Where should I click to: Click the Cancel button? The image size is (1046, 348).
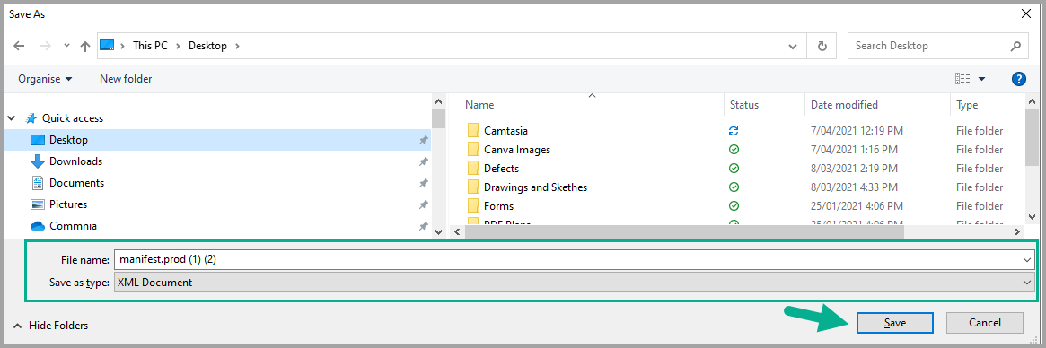(985, 323)
